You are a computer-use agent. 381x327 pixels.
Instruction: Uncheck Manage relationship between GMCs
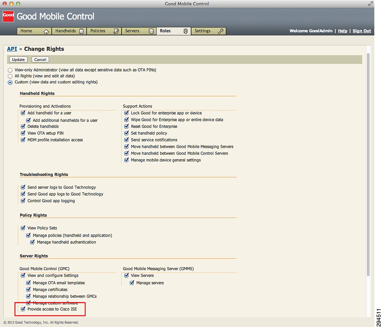pyautogui.click(x=28, y=296)
